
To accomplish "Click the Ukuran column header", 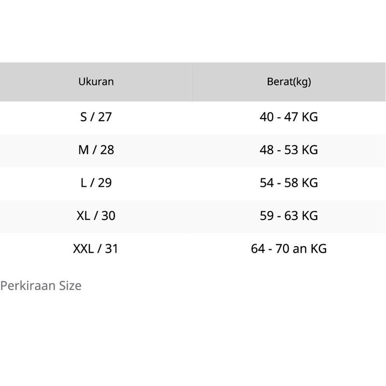I will pos(96,82).
